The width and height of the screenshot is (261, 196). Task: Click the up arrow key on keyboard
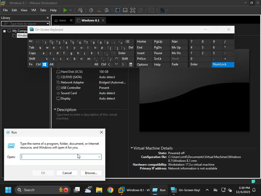(x=116, y=58)
